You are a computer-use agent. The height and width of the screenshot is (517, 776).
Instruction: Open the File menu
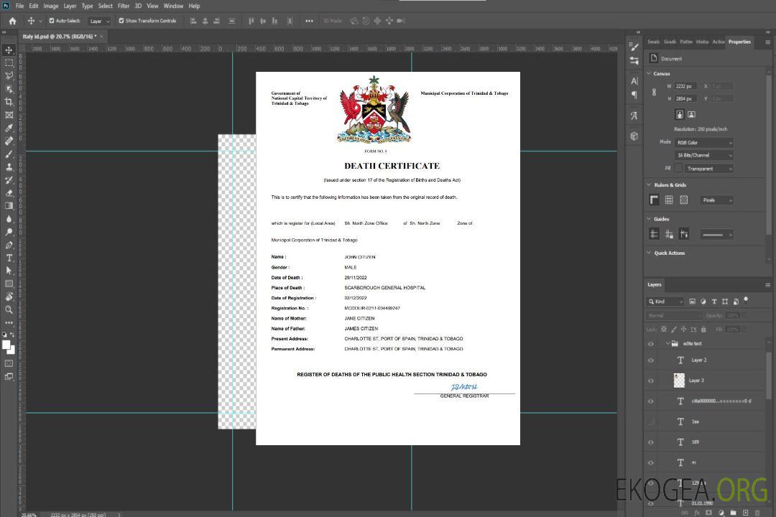pyautogui.click(x=19, y=6)
